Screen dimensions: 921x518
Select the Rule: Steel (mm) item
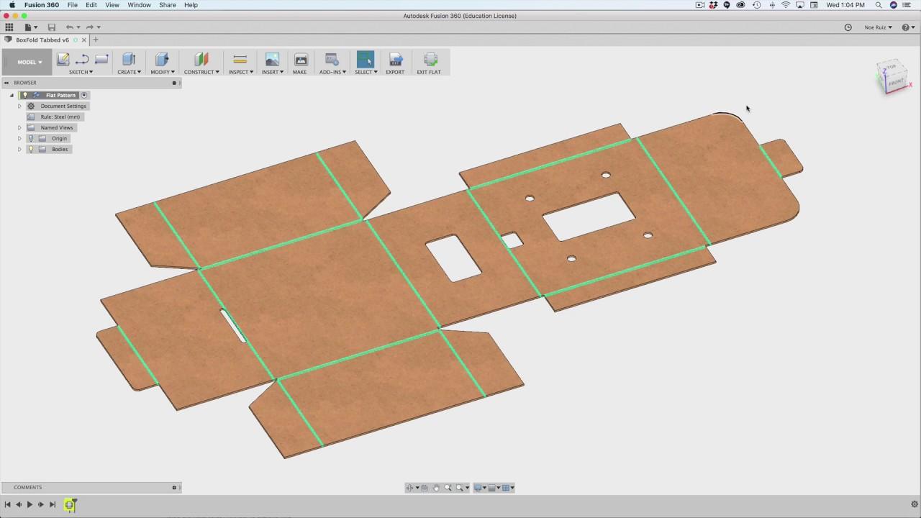click(60, 117)
